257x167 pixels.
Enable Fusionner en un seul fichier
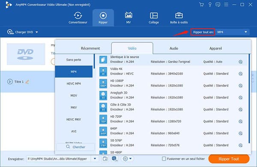pos(164,158)
